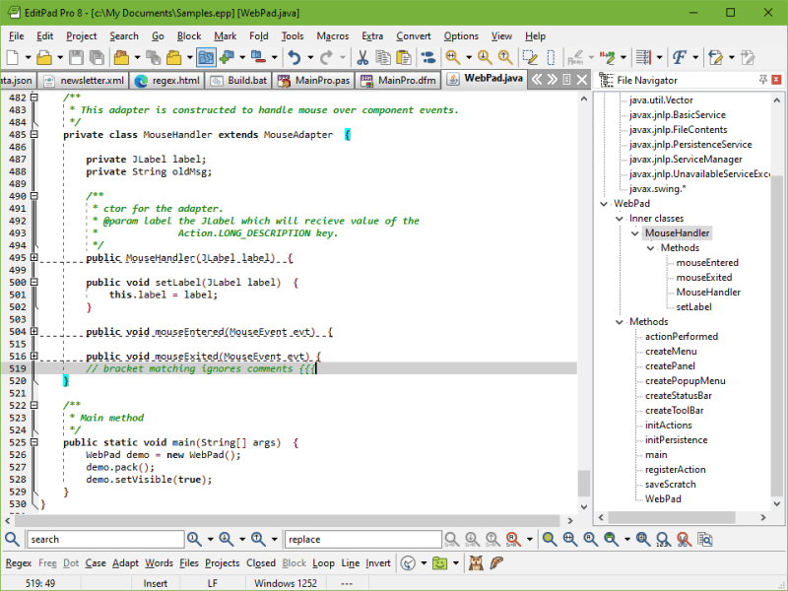The width and height of the screenshot is (788, 591).
Task: Cut selection with the scissors icon
Action: pos(361,57)
